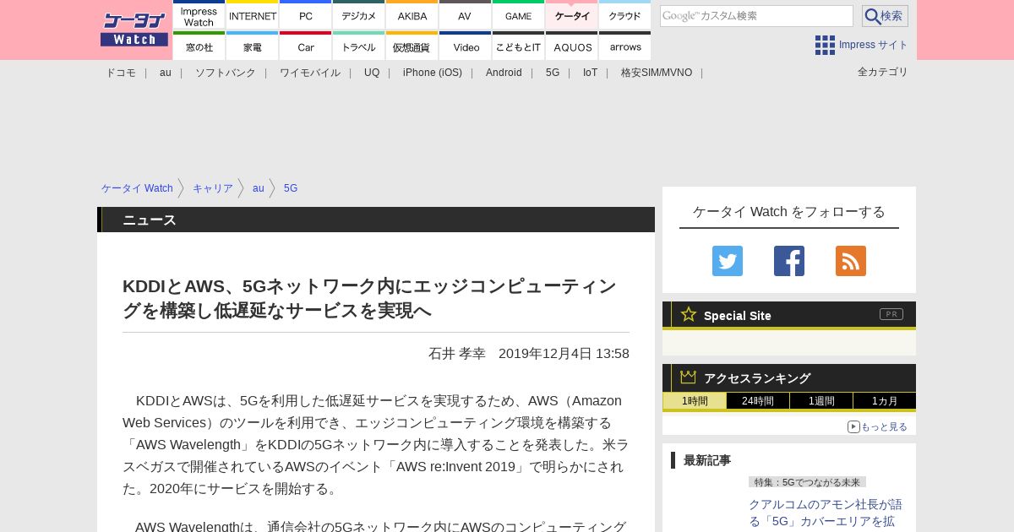Viewport: 1014px width, 532px height.
Task: Click もっと見る under access ranking
Action: point(878,426)
